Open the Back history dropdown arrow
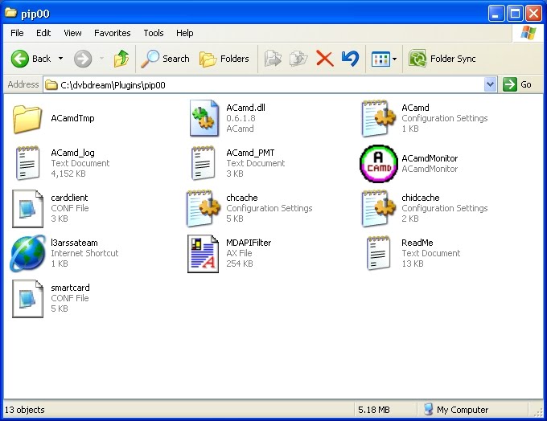 pyautogui.click(x=60, y=58)
